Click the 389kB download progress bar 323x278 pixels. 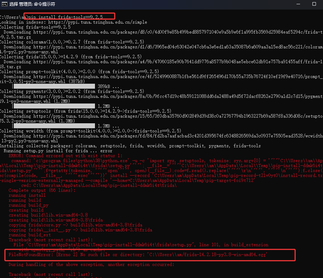point(54,86)
